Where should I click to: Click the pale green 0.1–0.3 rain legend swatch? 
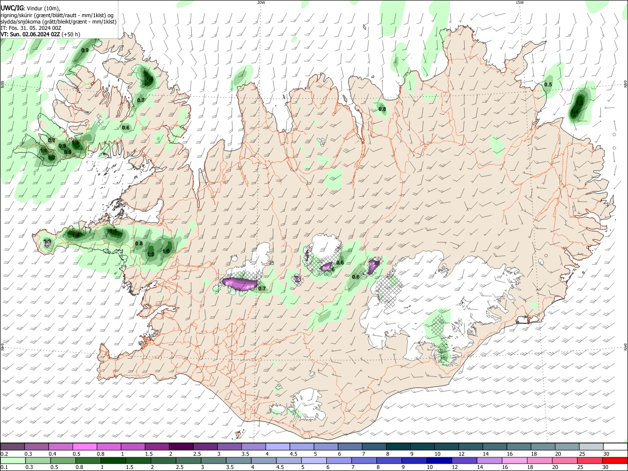[x=13, y=461]
